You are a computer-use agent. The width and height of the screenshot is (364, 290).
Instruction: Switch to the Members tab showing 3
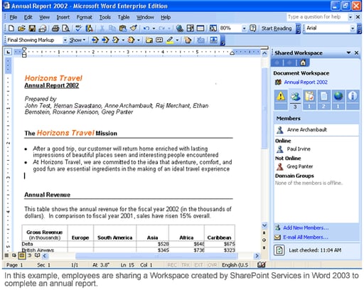(x=295, y=100)
